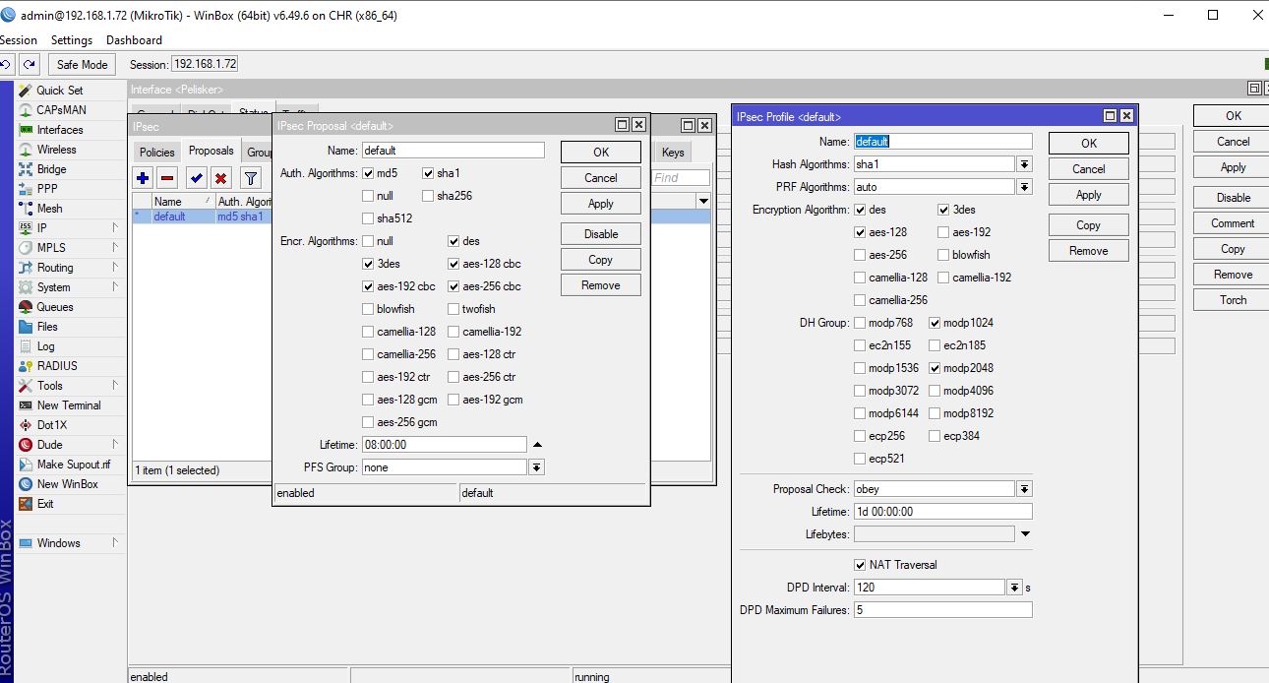Switch to Keys tab

point(673,152)
